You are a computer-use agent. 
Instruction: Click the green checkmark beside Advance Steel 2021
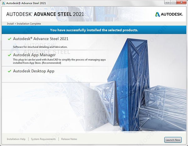coord(9,39)
